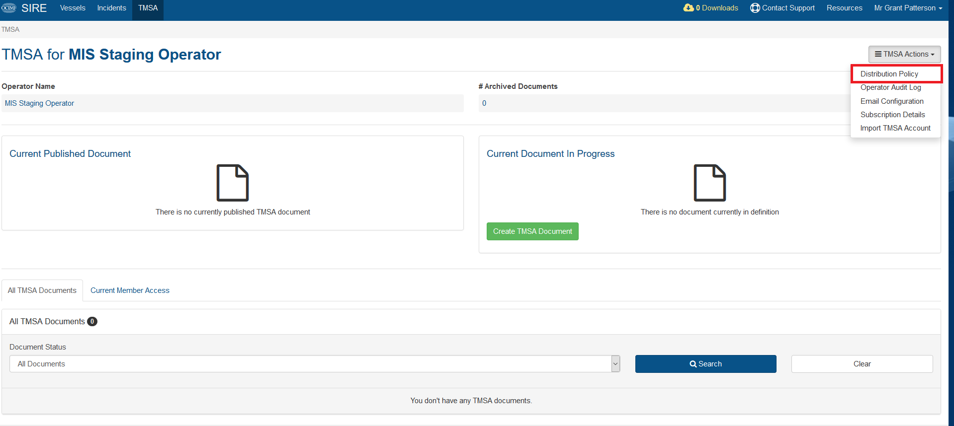
Task: Click 'You don't have any TMSA documents.' text
Action: click(471, 401)
